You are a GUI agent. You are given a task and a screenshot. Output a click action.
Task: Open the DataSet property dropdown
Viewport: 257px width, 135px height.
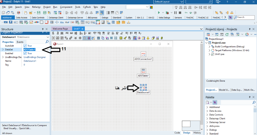click(48, 50)
